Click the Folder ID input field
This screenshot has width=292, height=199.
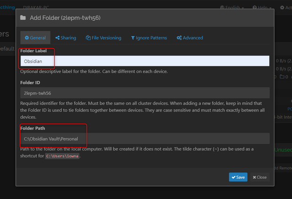[145, 93]
